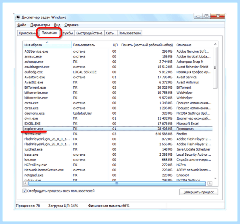This screenshot has height=224, width=240.
Task: Click the LOCAL SERVICE user cell
Action: tap(85, 72)
